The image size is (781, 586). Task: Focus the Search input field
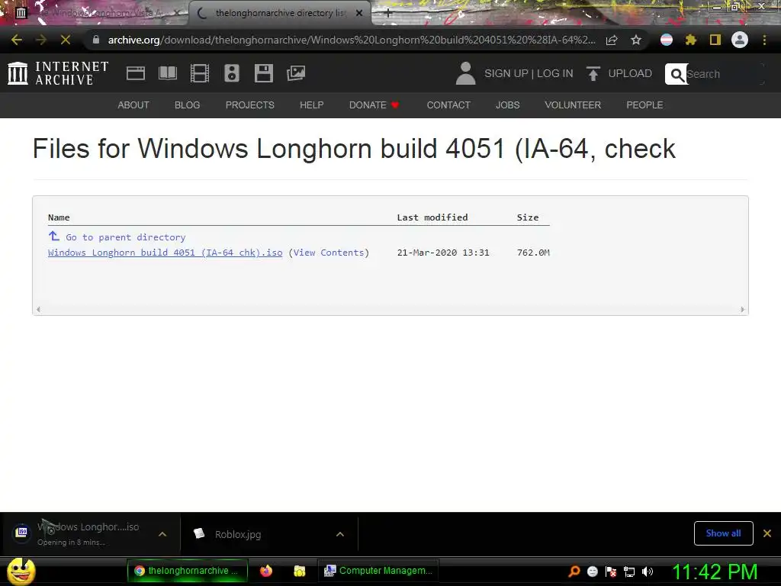click(x=725, y=74)
